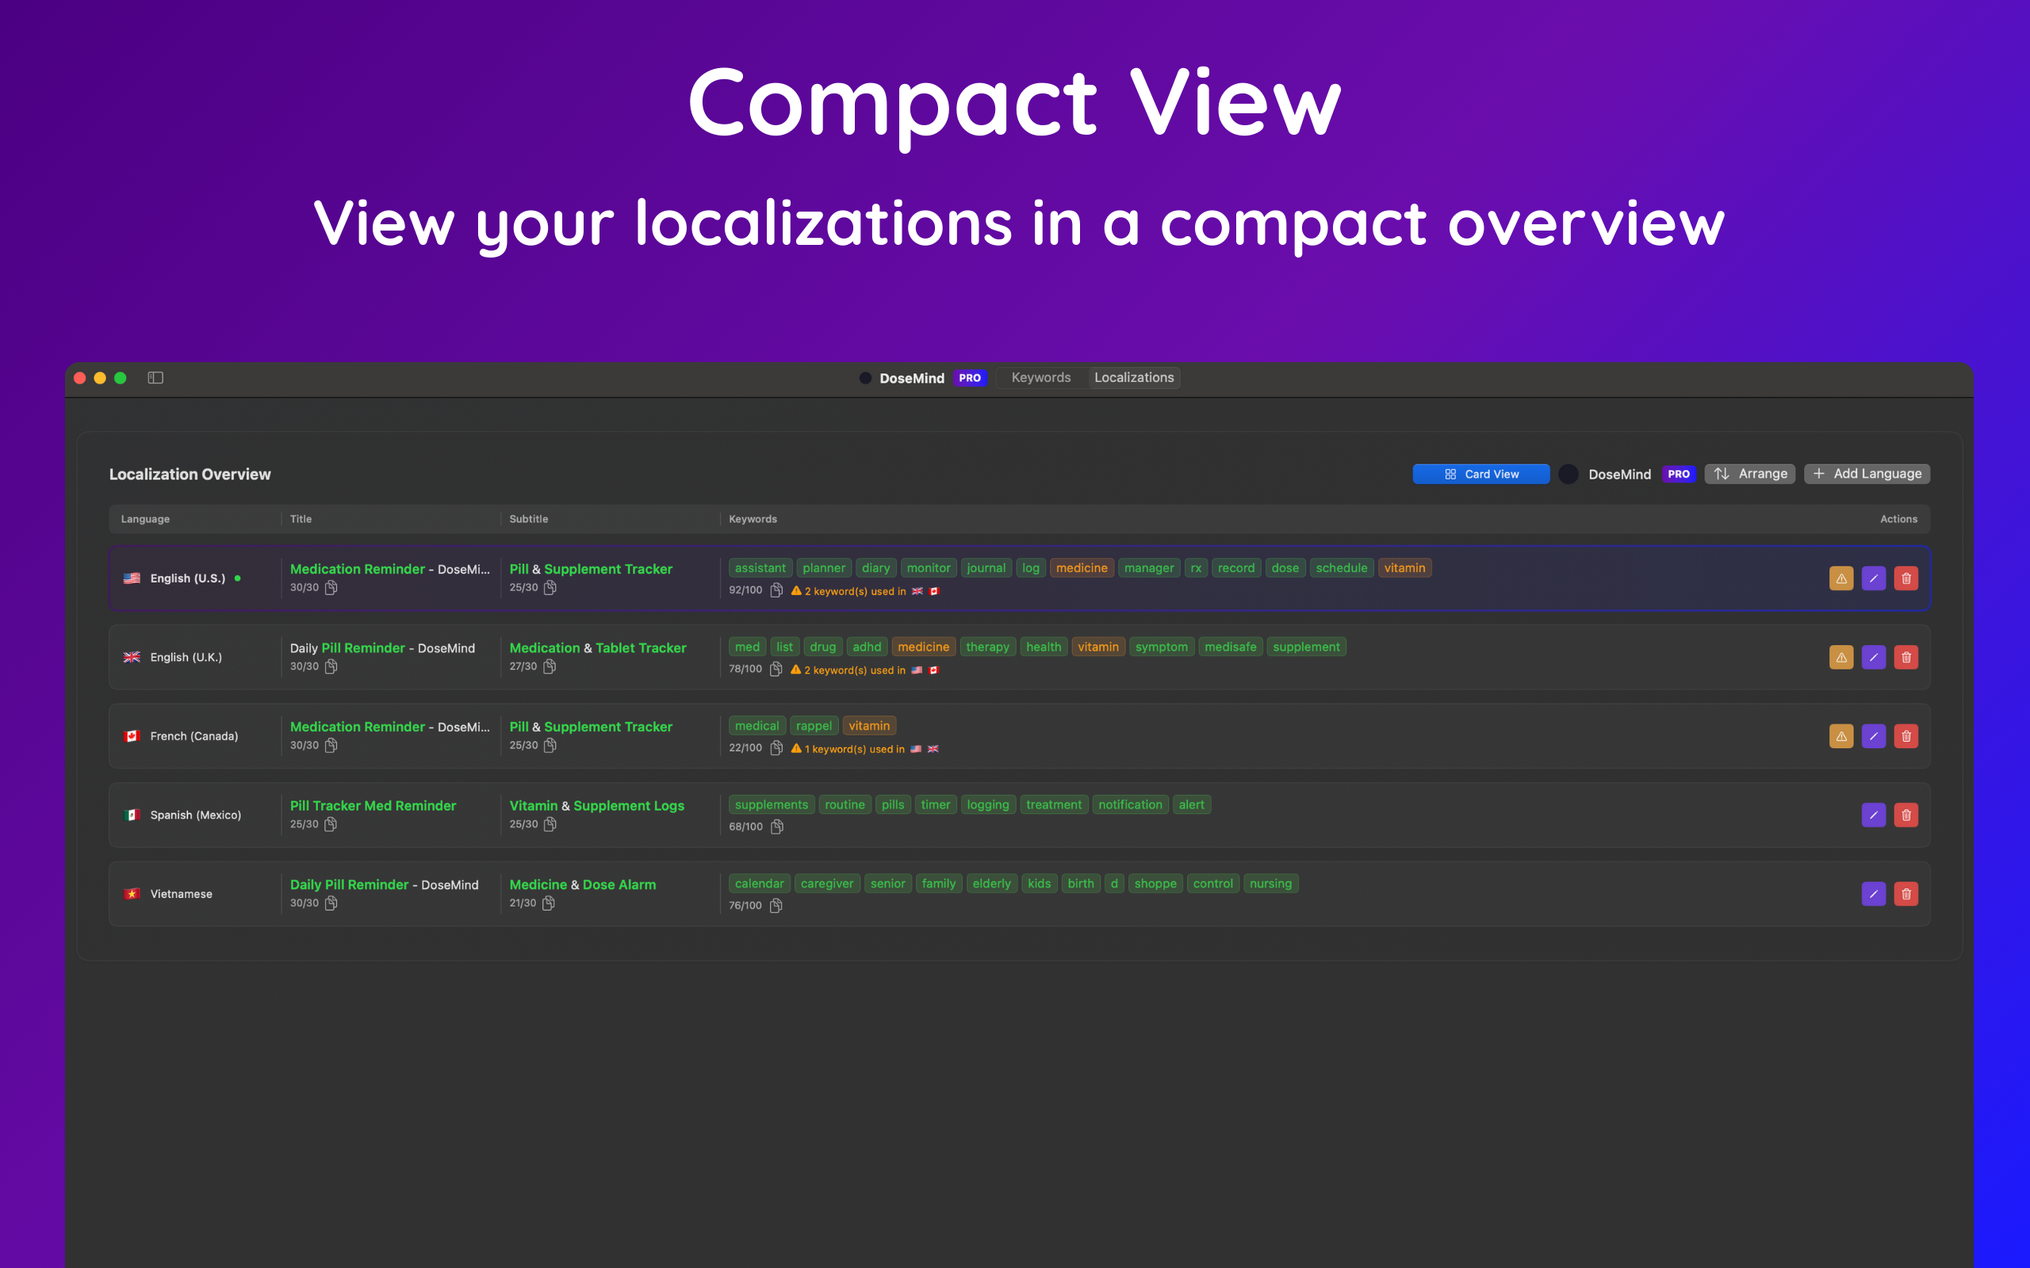This screenshot has width=2030, height=1268.
Task: Click the '2 keyword(s) used in' warning in English (U.K.) row
Action: (864, 670)
